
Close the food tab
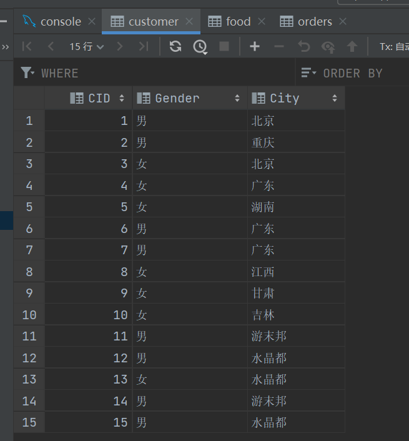pyautogui.click(x=262, y=22)
